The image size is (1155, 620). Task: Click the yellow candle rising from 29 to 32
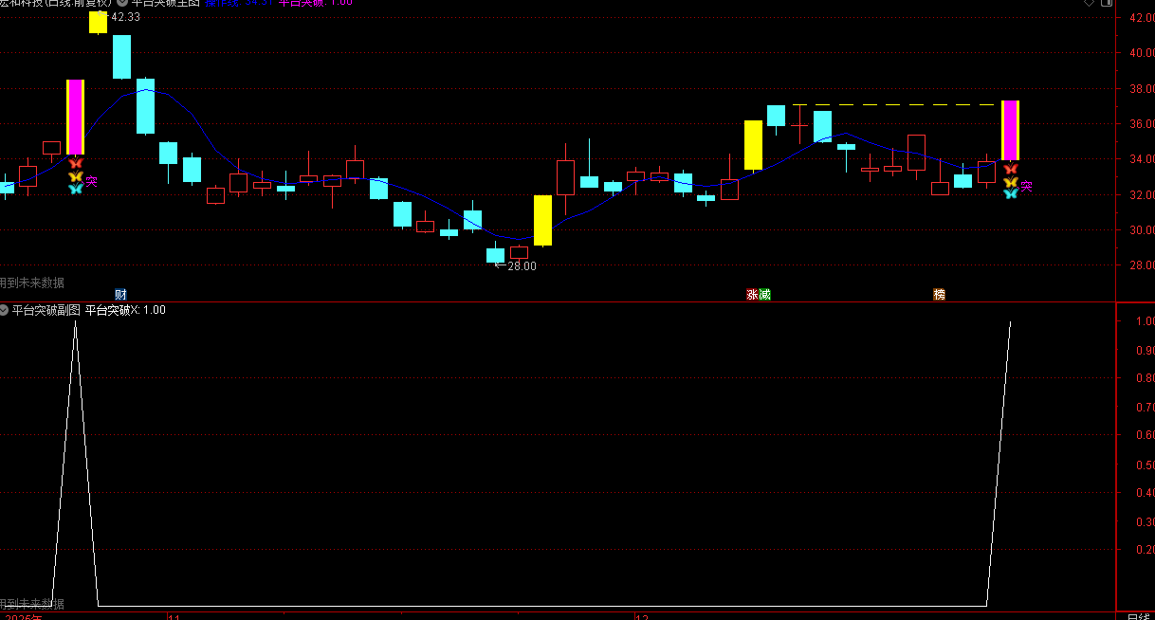click(x=542, y=221)
